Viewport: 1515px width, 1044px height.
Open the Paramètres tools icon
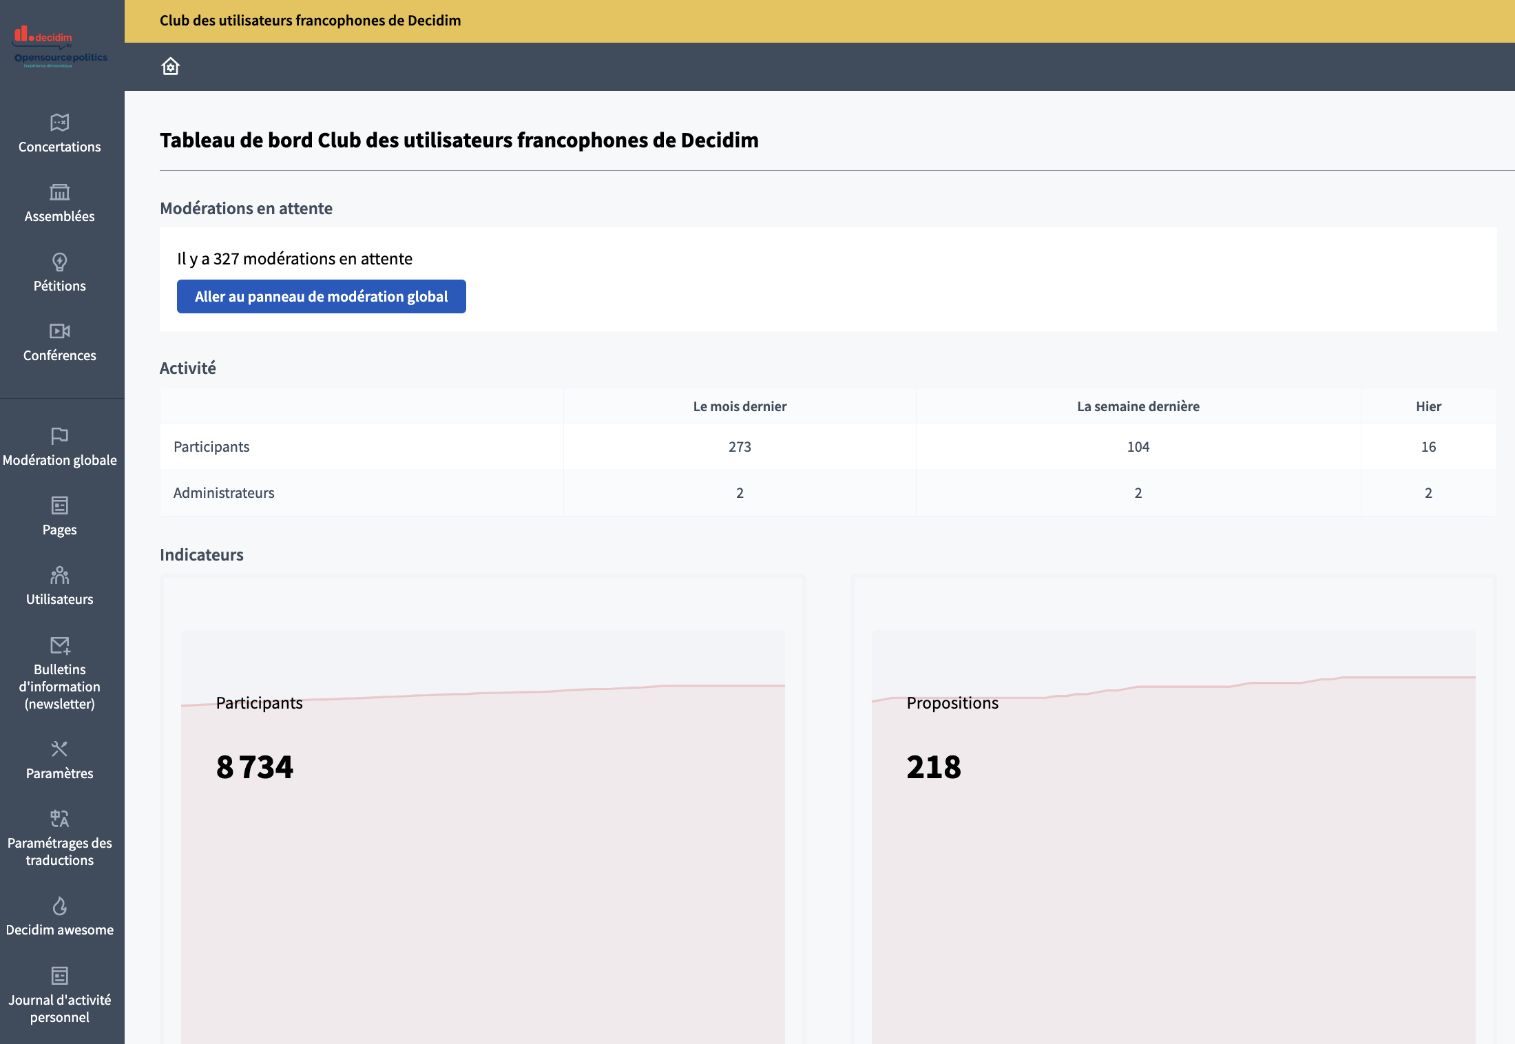click(x=60, y=749)
